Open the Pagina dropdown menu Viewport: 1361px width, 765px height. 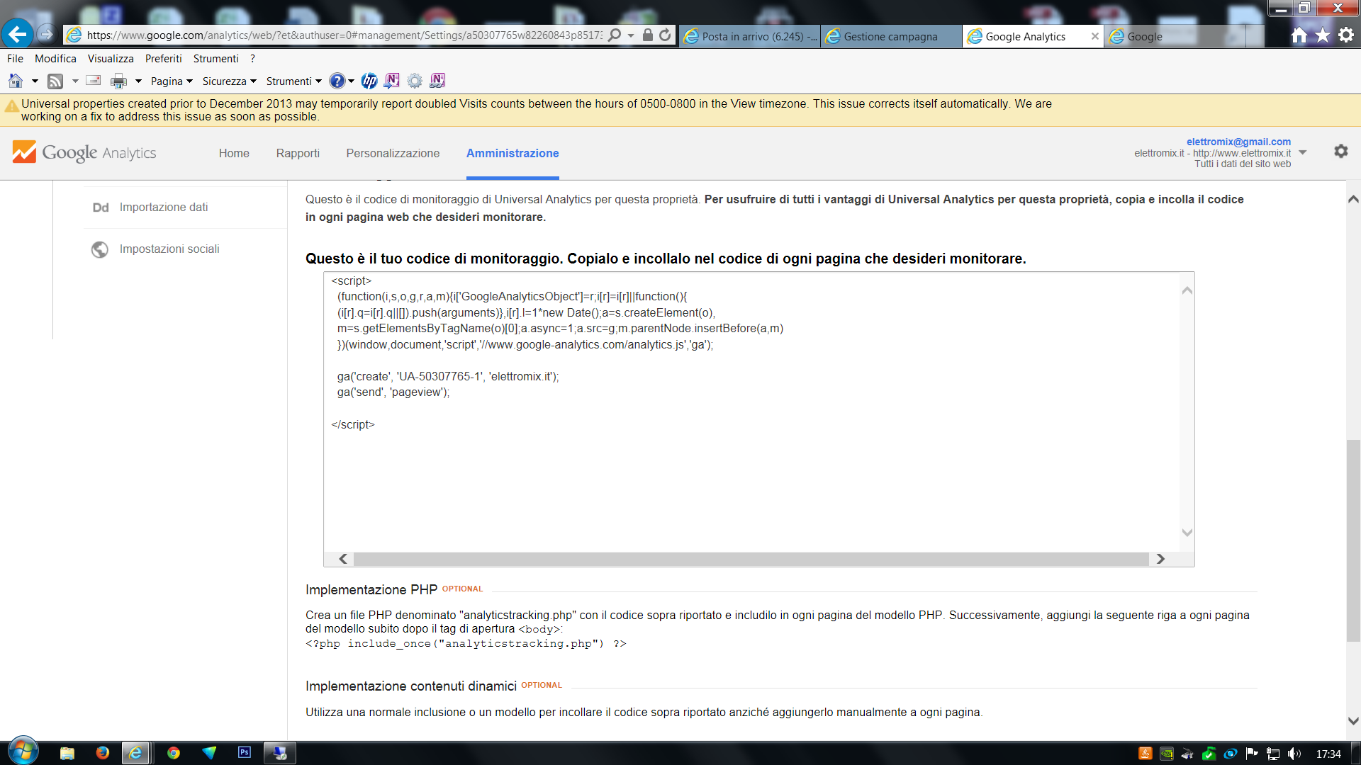coord(172,81)
